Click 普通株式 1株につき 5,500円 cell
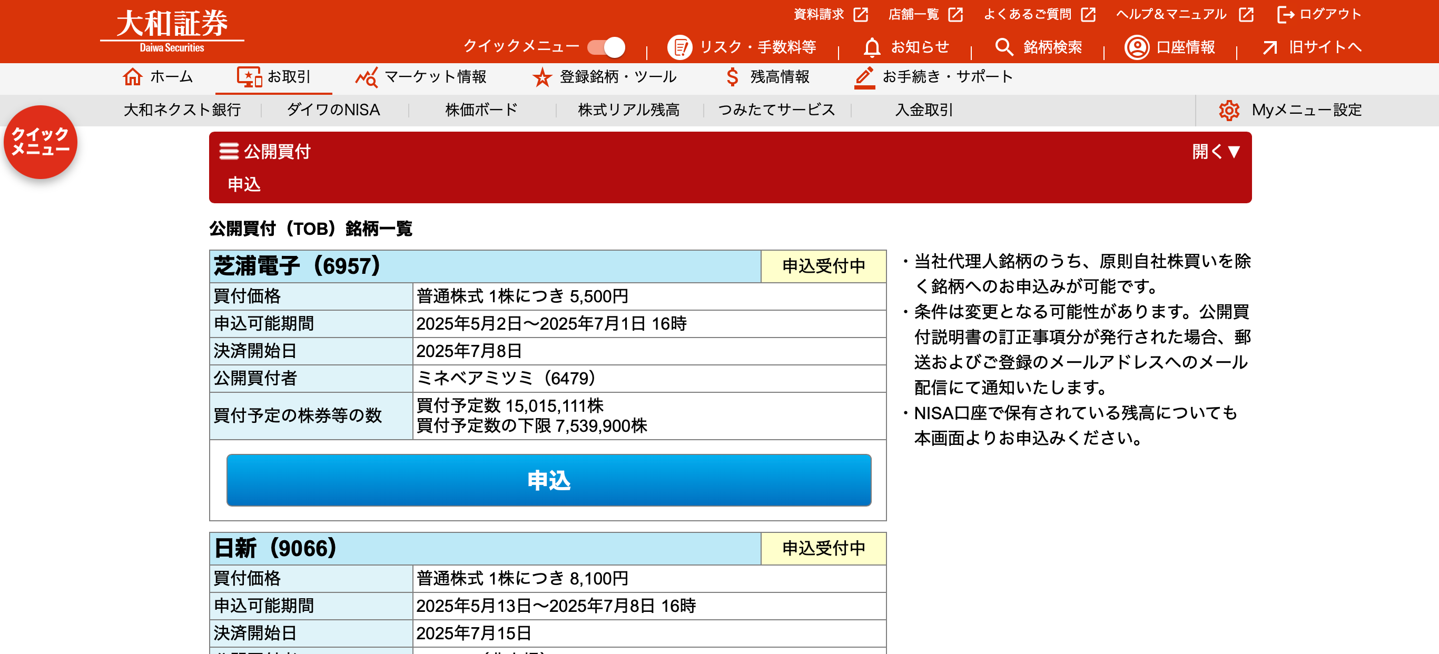The height and width of the screenshot is (654, 1439). click(x=649, y=296)
